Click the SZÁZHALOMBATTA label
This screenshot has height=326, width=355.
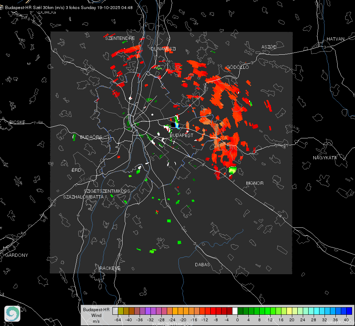click(83, 197)
